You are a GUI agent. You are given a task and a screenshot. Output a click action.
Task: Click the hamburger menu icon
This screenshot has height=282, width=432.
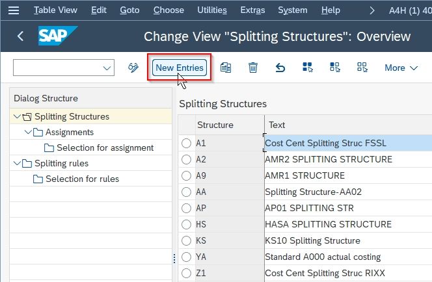(x=14, y=10)
